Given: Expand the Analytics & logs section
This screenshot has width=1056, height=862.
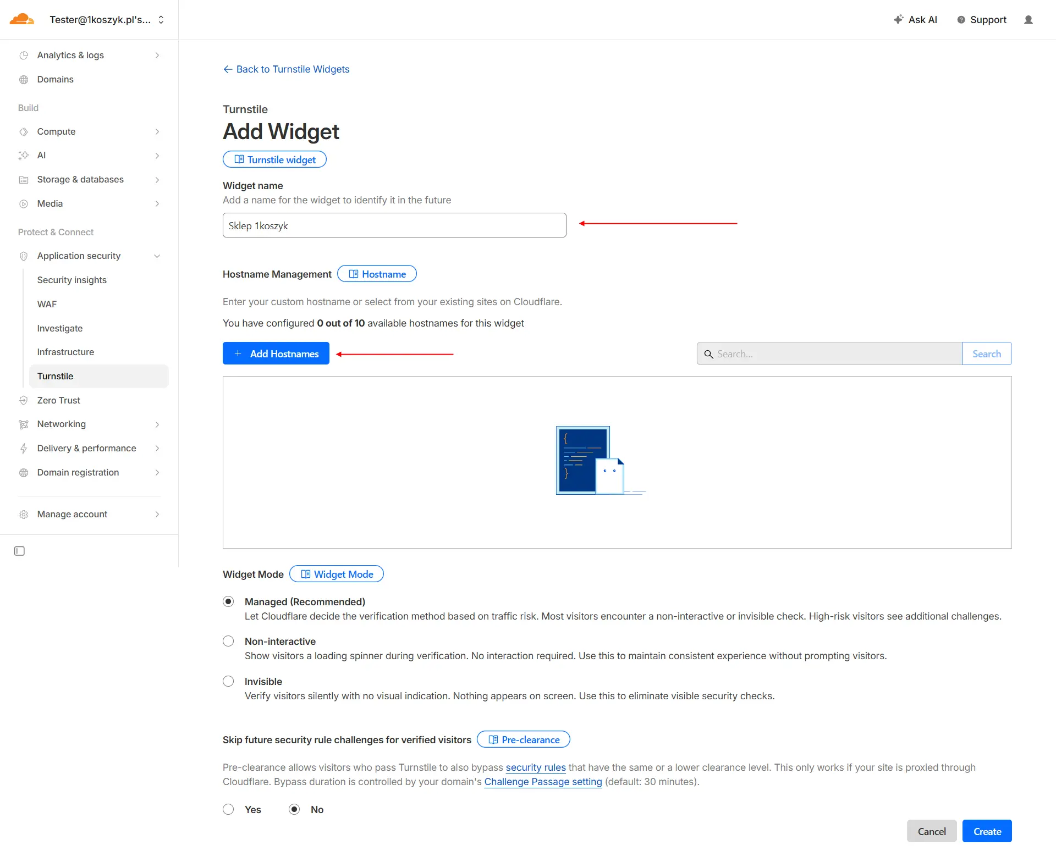Looking at the screenshot, I should 157,55.
